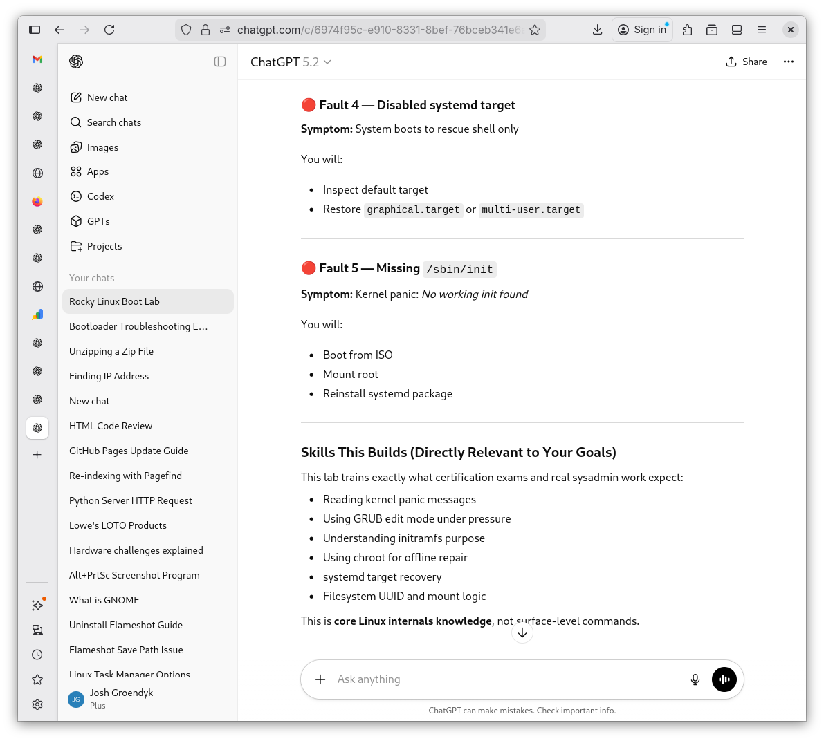Click the plus attachment icon in composer
Viewport: 824px width, 741px height.
(x=320, y=679)
